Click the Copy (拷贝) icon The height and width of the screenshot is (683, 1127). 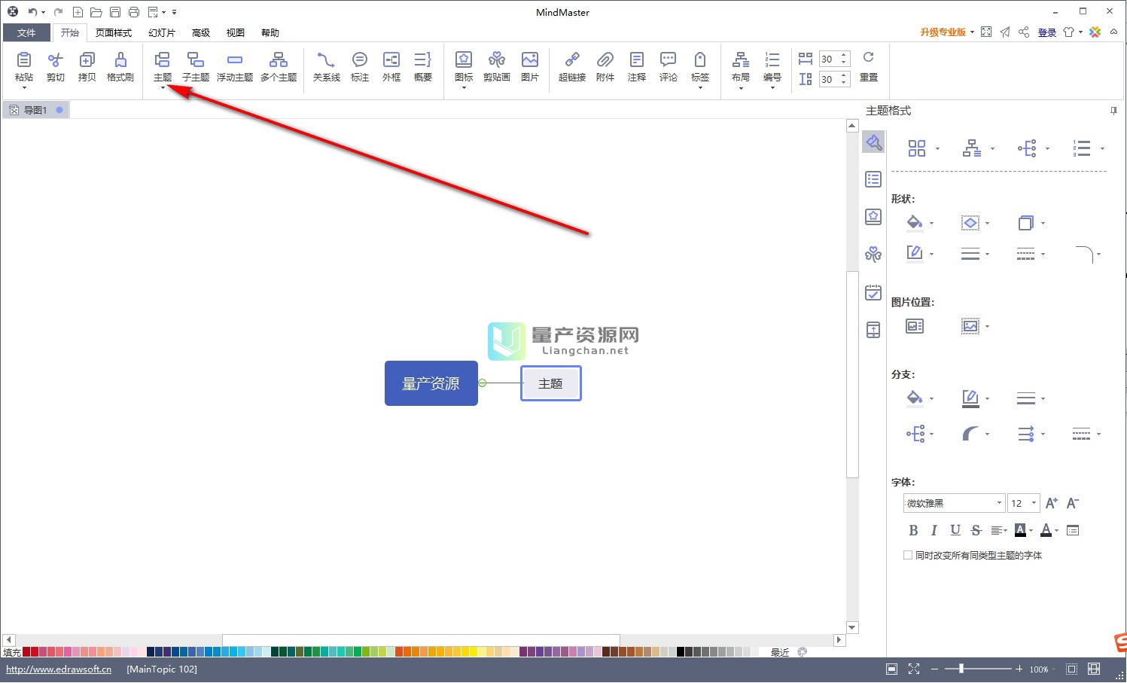[x=87, y=60]
